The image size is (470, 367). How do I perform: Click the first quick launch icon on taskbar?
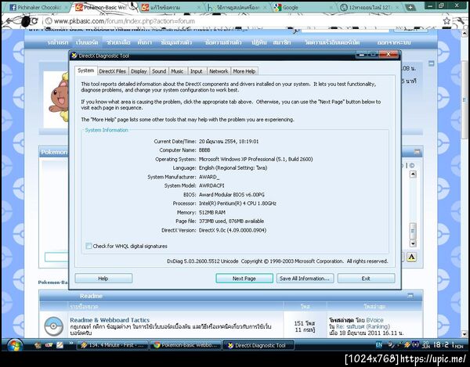pos(38,345)
